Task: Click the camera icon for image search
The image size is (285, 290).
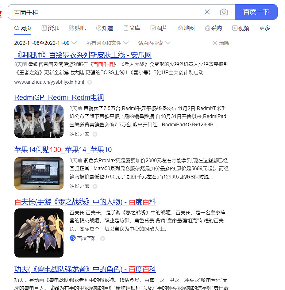Action: coord(224,12)
